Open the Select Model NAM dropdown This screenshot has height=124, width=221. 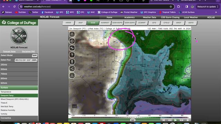35,55
